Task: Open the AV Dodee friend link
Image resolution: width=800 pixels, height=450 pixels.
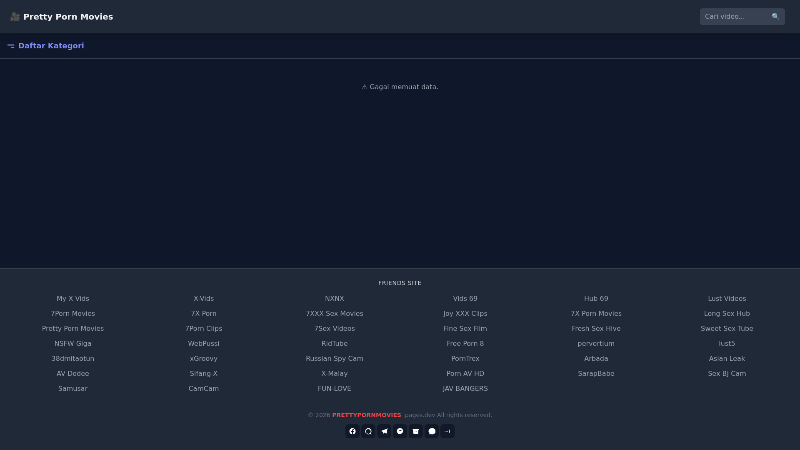Action: pos(73,374)
